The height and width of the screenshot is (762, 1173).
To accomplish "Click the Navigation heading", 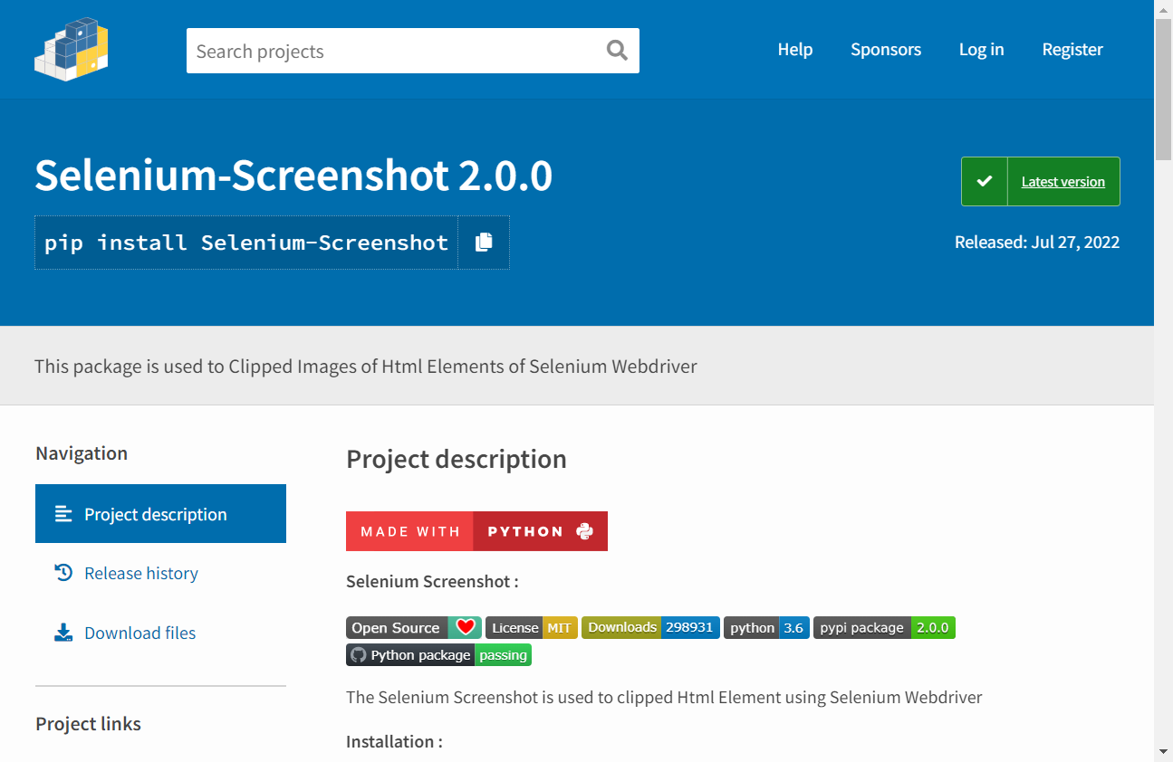I will point(82,453).
